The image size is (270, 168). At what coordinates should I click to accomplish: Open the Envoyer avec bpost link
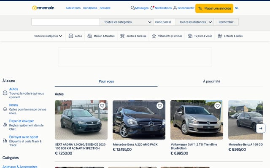(24, 137)
